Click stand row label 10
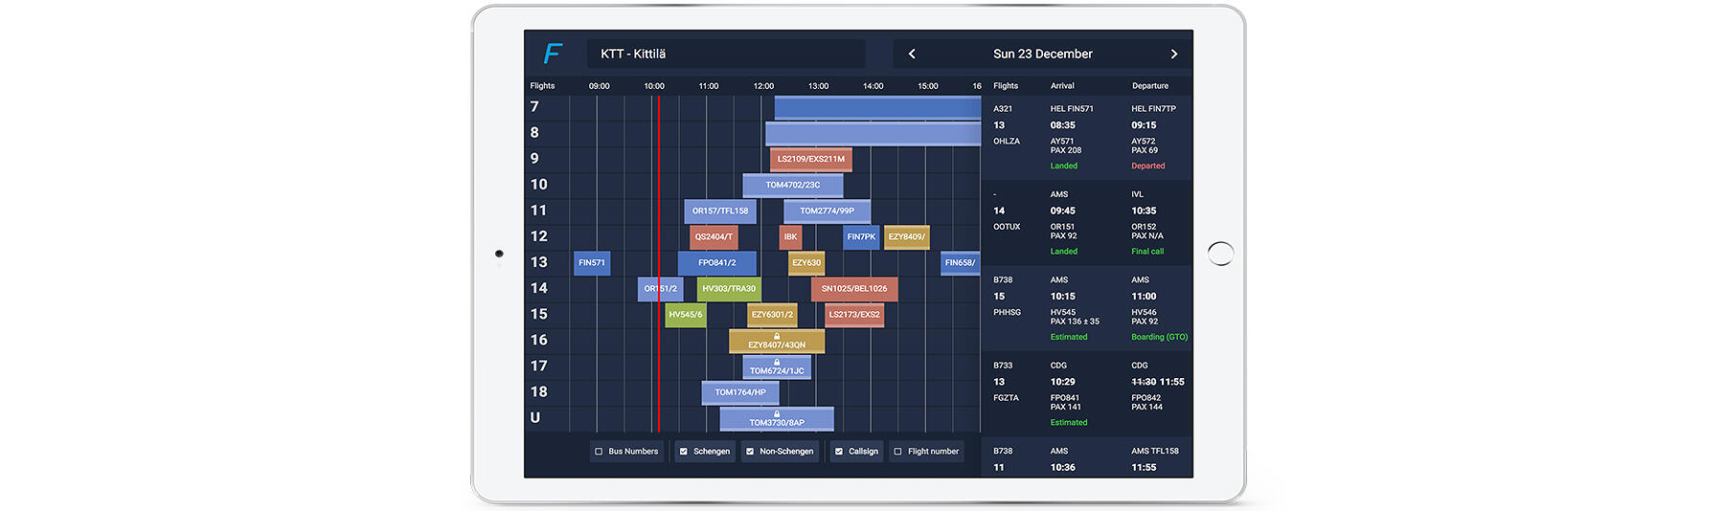The height and width of the screenshot is (511, 1724). click(539, 185)
